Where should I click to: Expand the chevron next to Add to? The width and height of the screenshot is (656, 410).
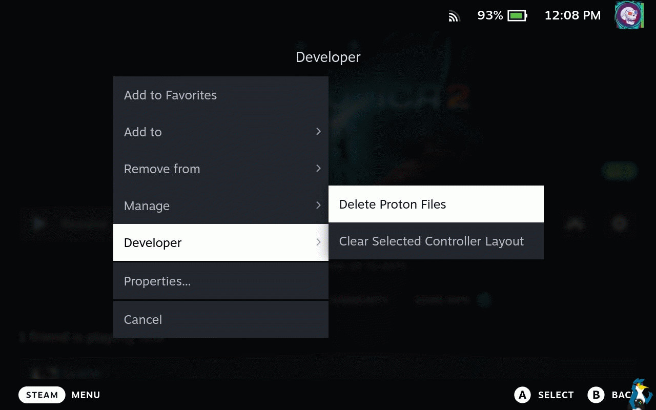[318, 132]
